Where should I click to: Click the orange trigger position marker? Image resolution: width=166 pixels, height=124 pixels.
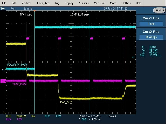[34, 11]
